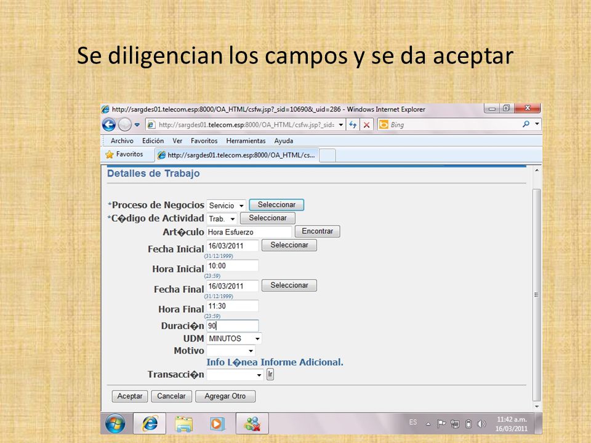This screenshot has width=591, height=443.
Task: Click the page icon inside the address bar
Action: (151, 125)
